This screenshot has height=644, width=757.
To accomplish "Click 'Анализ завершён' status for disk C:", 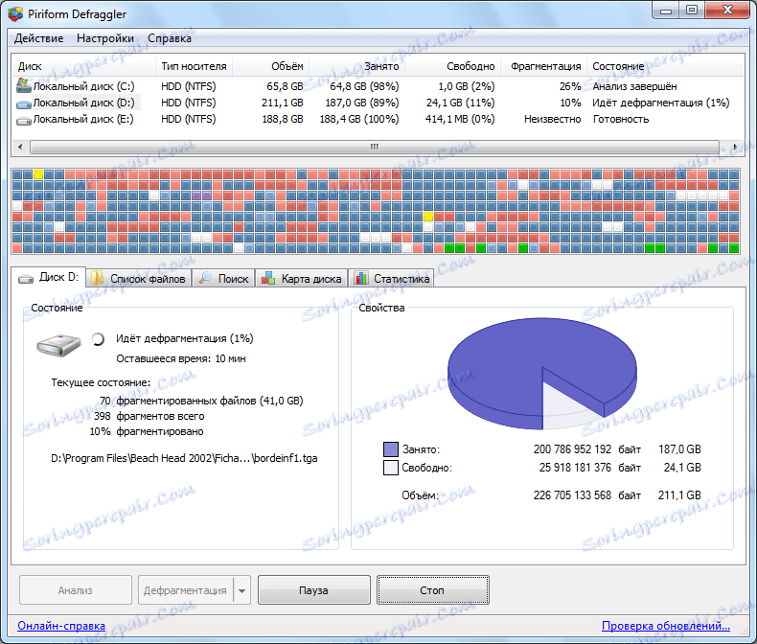I will point(634,86).
